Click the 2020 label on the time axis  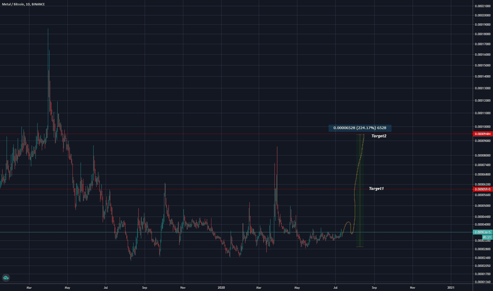click(221, 287)
